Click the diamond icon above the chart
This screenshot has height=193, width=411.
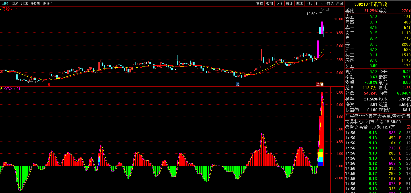coord(322,9)
